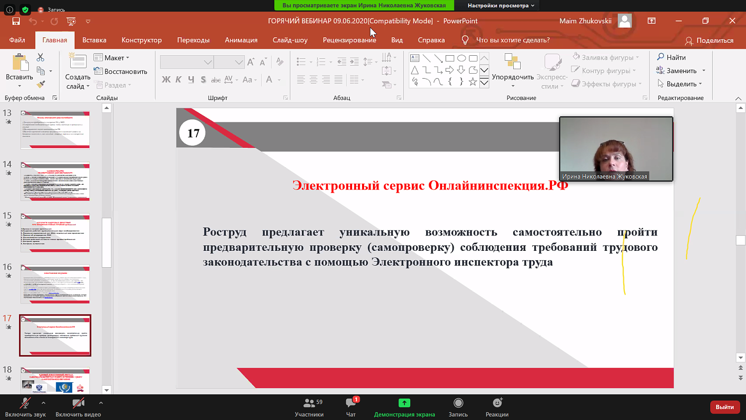Image resolution: width=746 pixels, height=420 pixels.
Task: Select slide 16 thumbnail
Action: coord(55,284)
